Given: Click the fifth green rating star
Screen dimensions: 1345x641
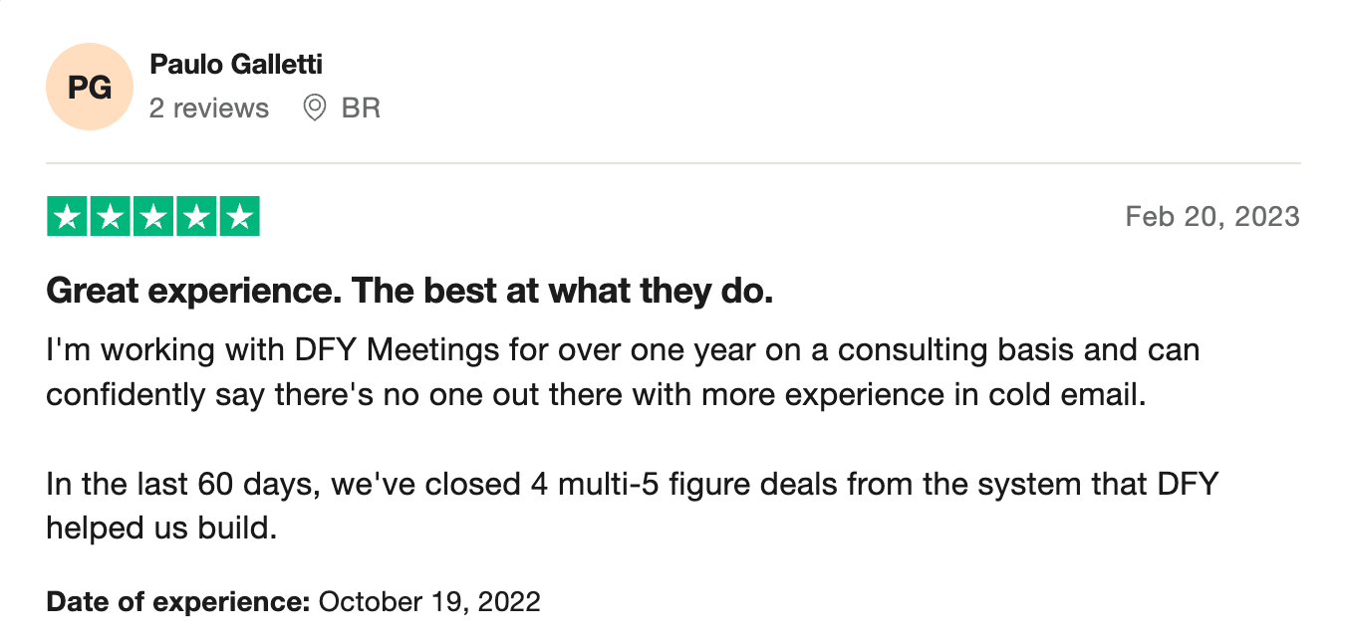Looking at the screenshot, I should (x=239, y=217).
